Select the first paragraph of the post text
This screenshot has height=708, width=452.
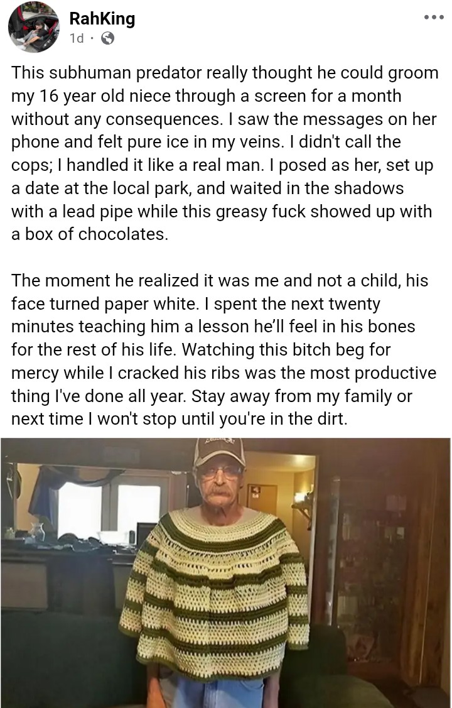click(x=225, y=153)
